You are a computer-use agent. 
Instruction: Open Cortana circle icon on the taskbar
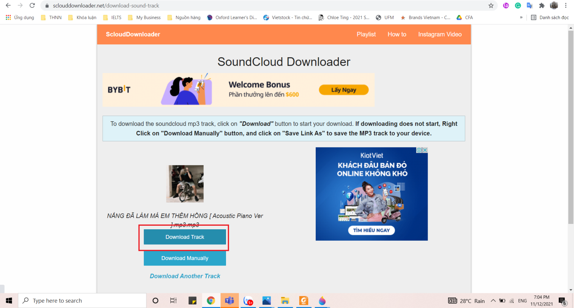[155, 301]
